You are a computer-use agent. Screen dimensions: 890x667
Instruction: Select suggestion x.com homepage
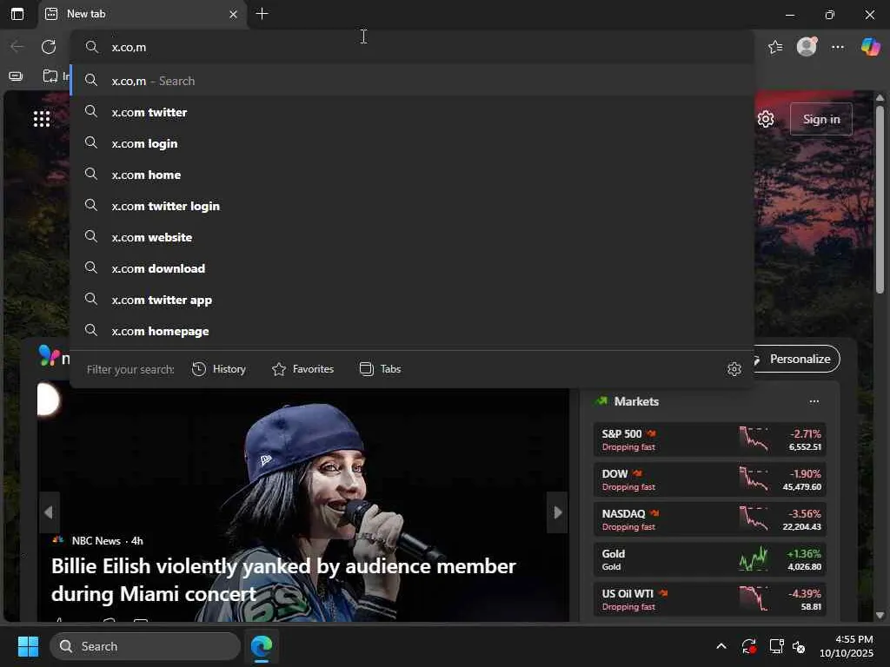(x=413, y=331)
